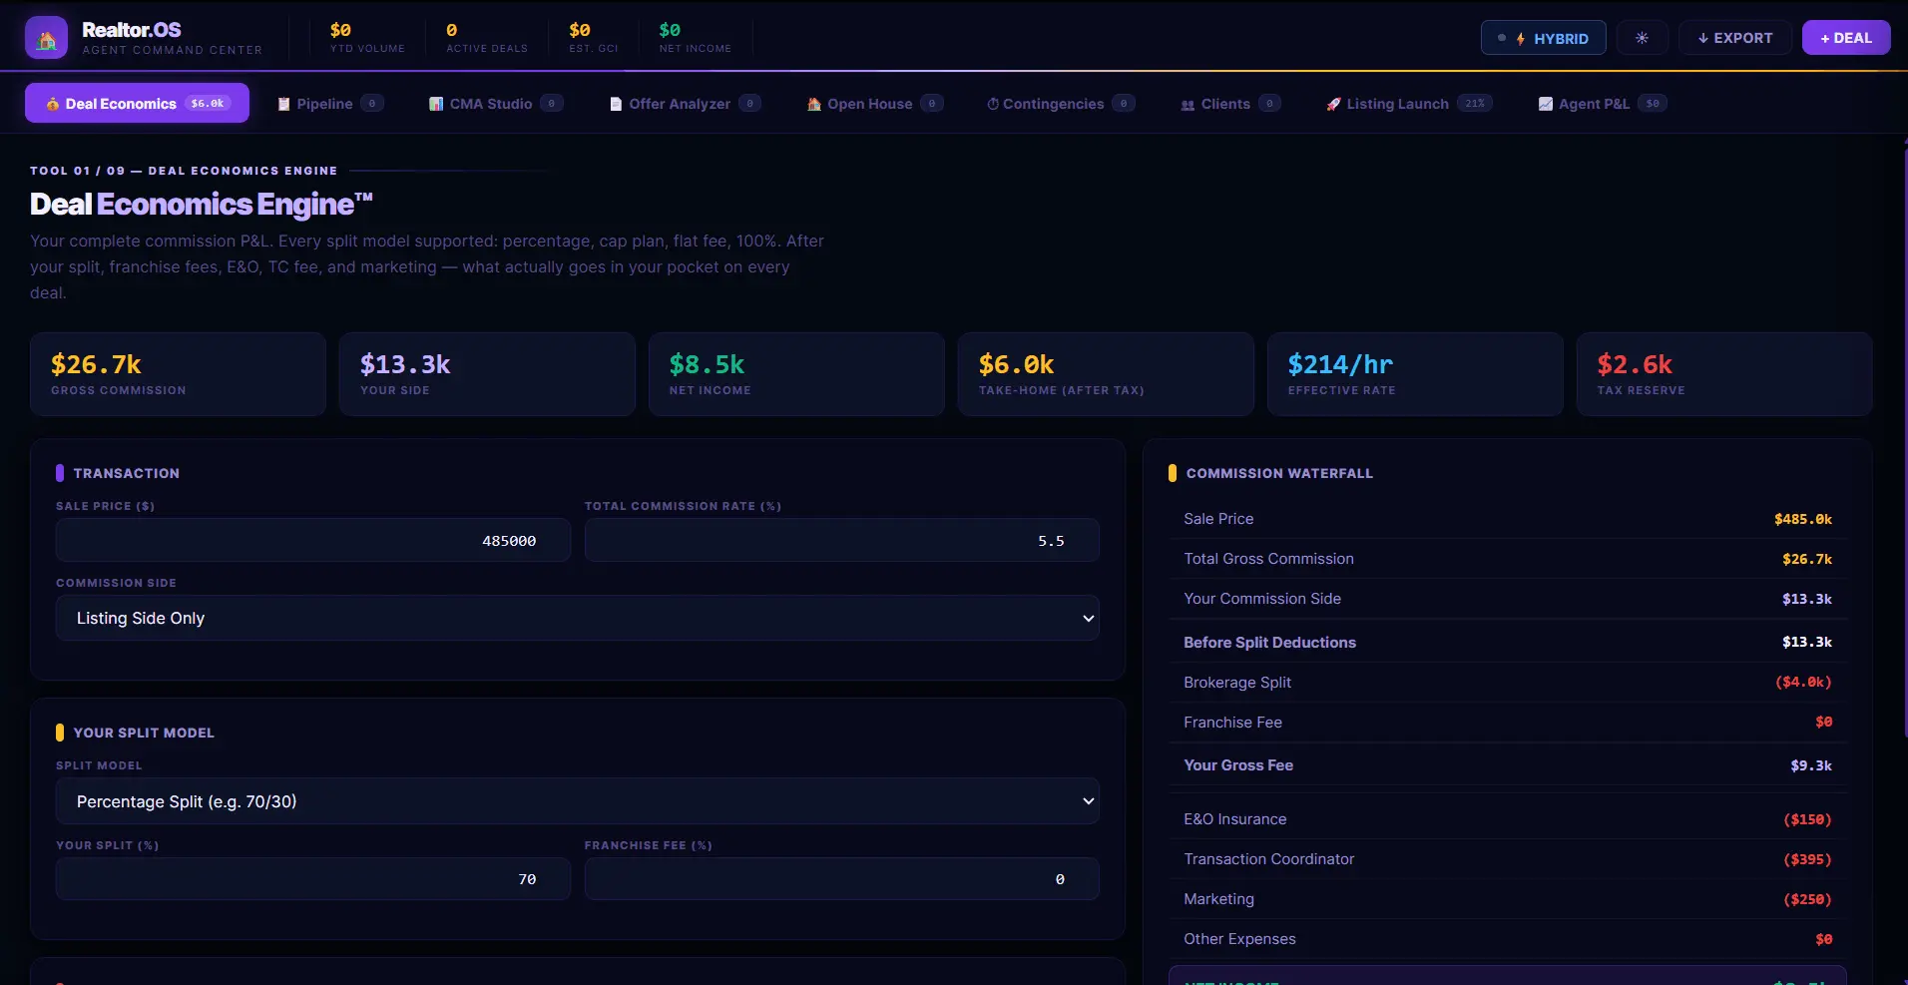This screenshot has width=1908, height=985.
Task: Click the Total Gross Commission row
Action: pos(1508,559)
